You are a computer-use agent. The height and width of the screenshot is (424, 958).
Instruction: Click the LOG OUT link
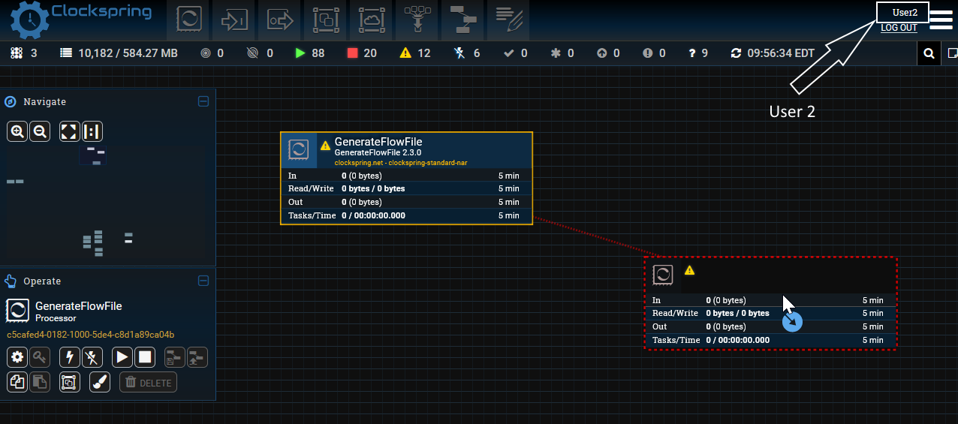[899, 28]
